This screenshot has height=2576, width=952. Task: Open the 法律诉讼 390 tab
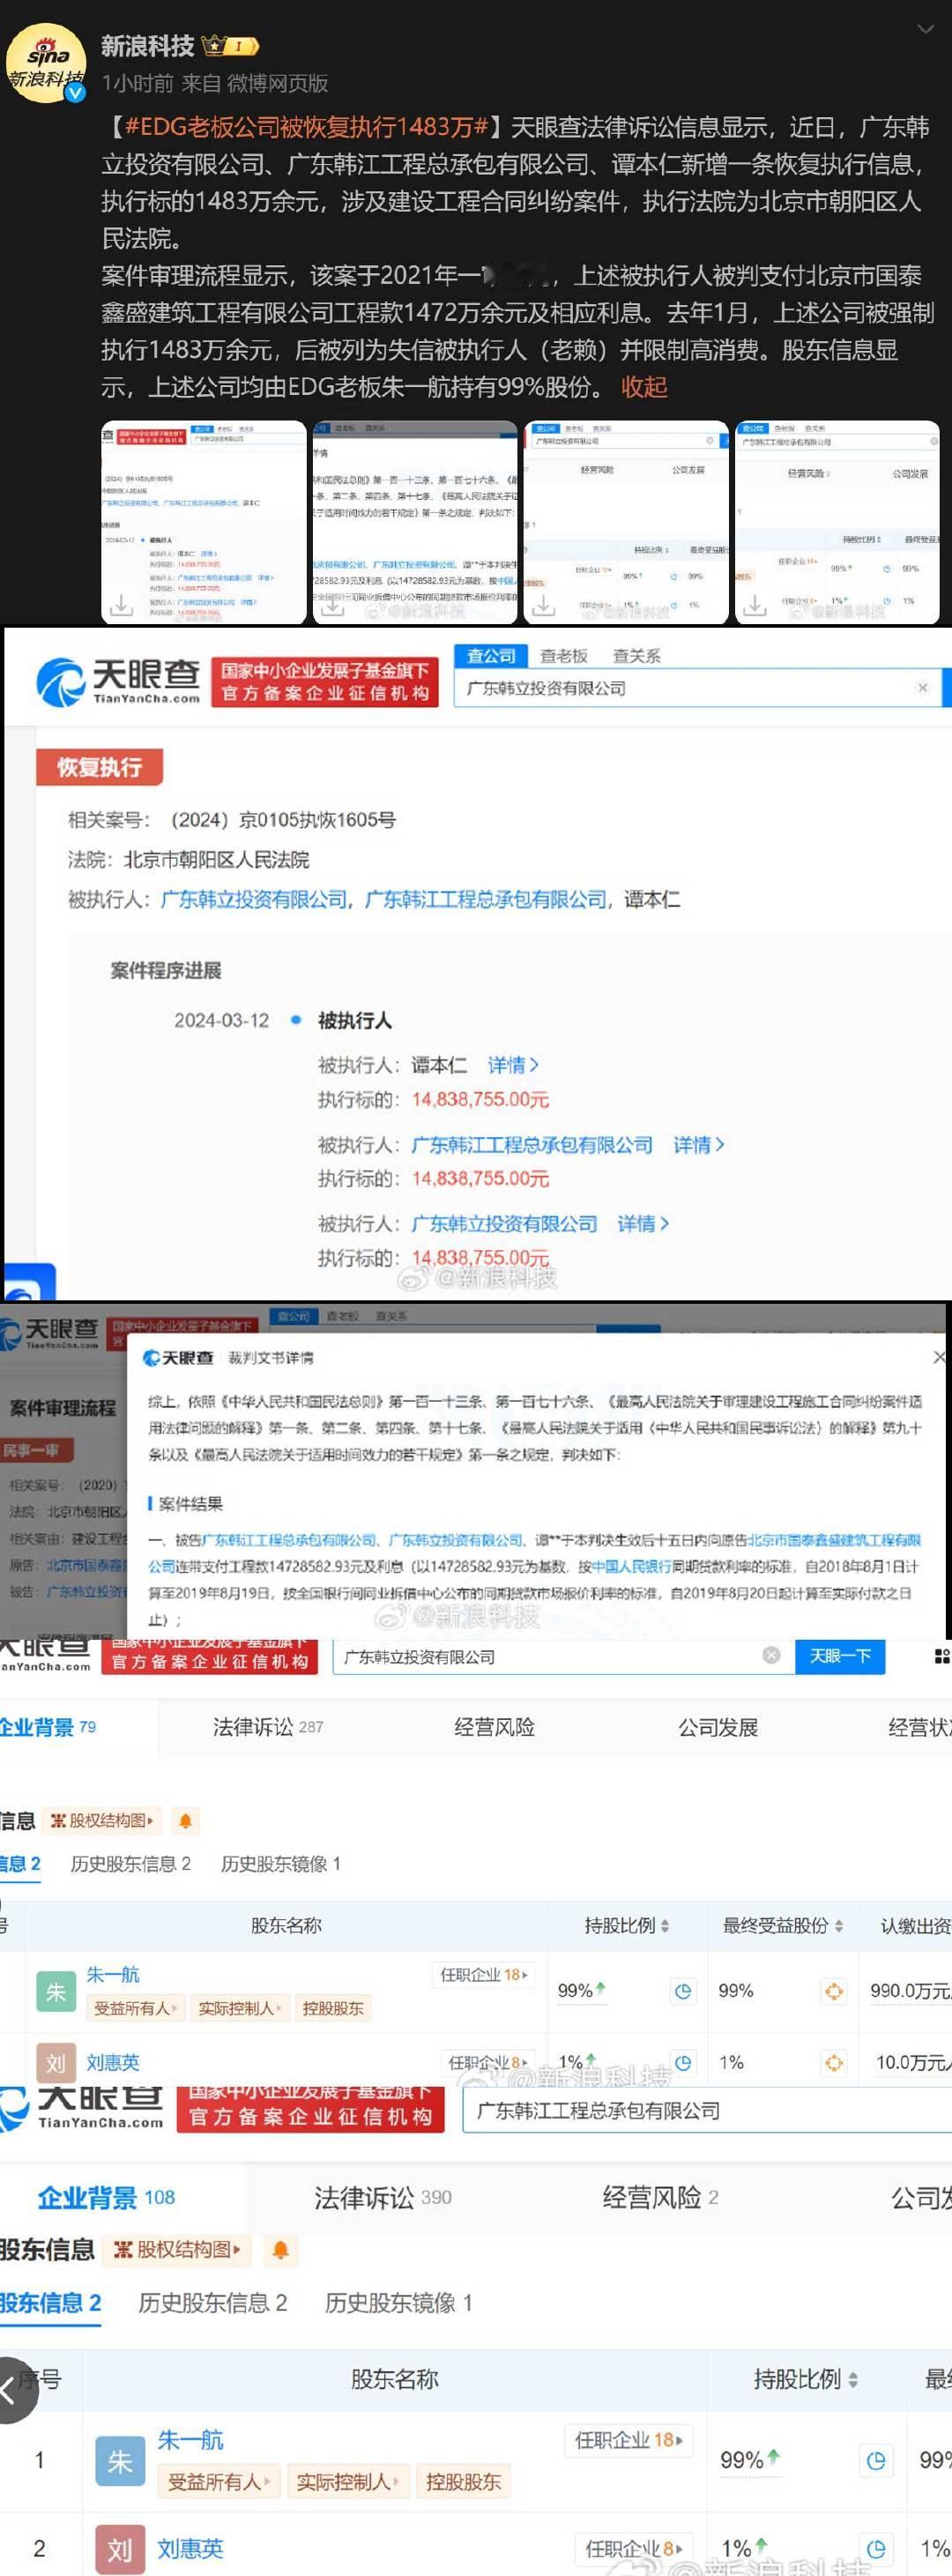(383, 2197)
